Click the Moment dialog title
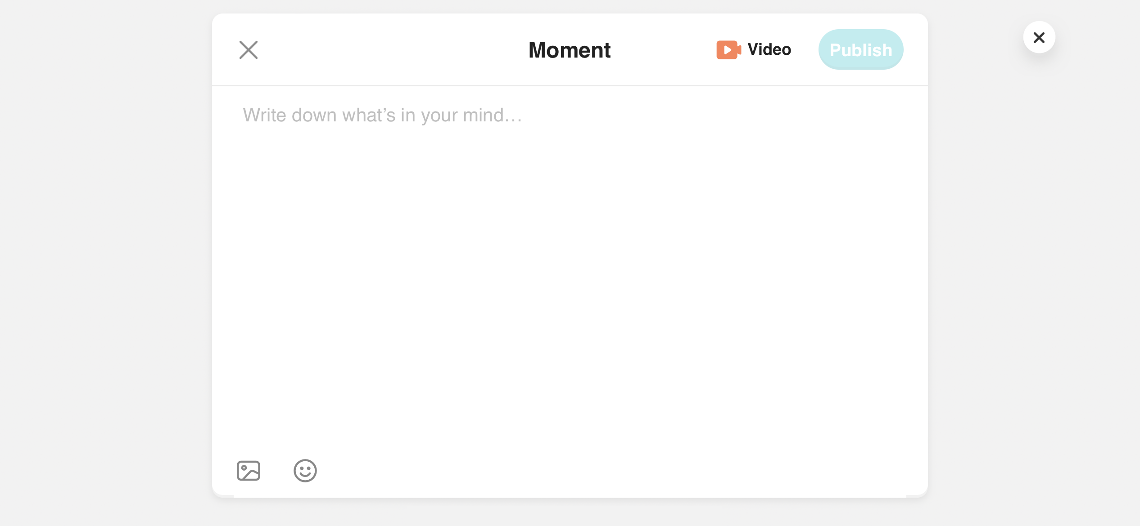The height and width of the screenshot is (526, 1140). [570, 50]
